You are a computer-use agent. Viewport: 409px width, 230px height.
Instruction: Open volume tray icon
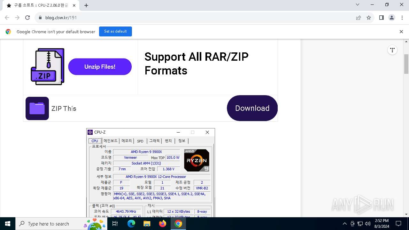coord(368,224)
